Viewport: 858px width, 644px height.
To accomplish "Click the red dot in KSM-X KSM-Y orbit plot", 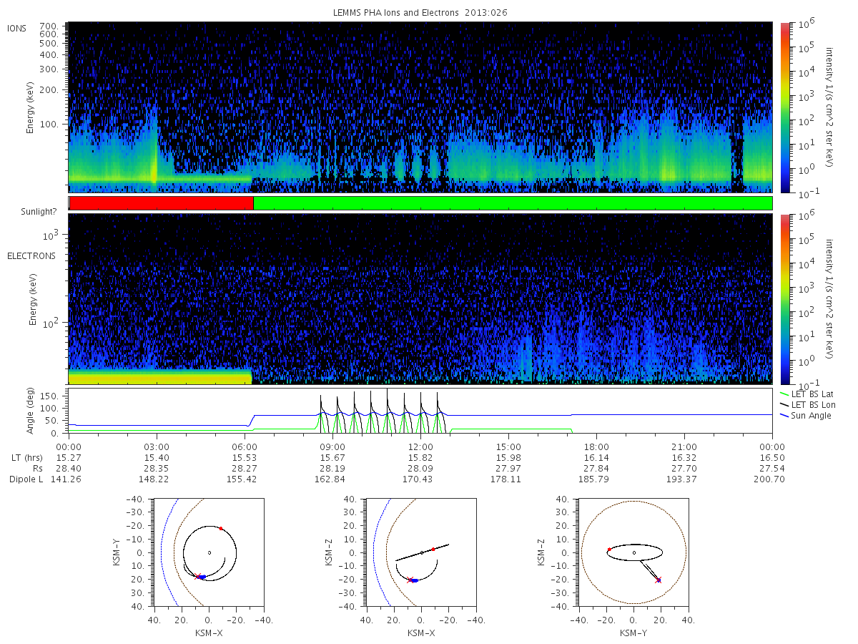I will 221,528.
